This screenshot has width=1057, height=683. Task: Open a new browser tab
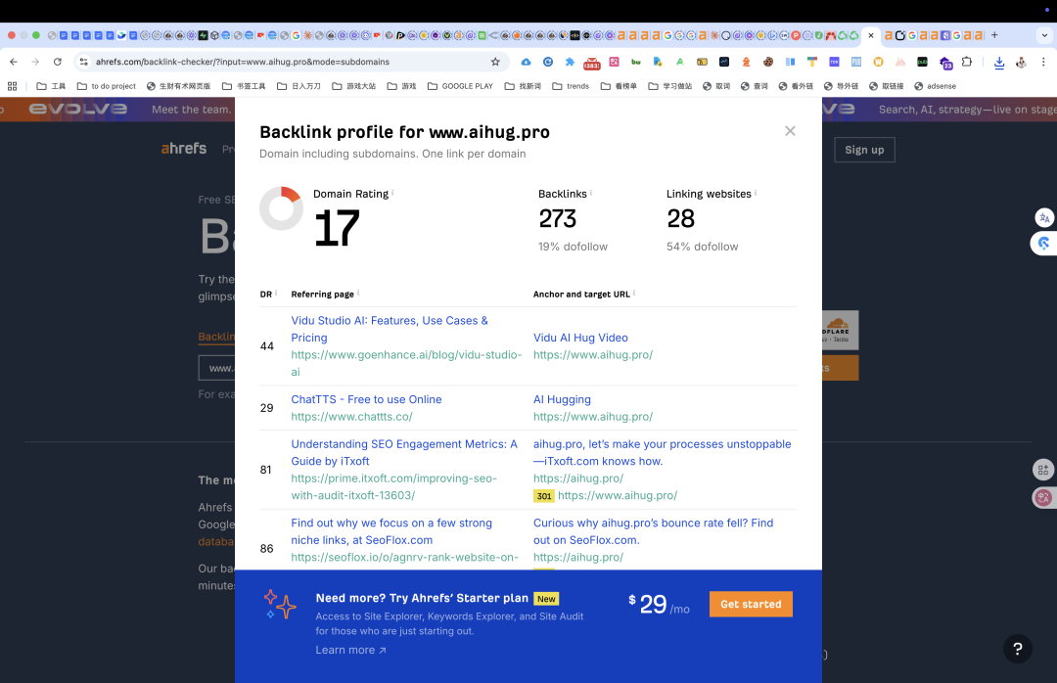point(994,35)
